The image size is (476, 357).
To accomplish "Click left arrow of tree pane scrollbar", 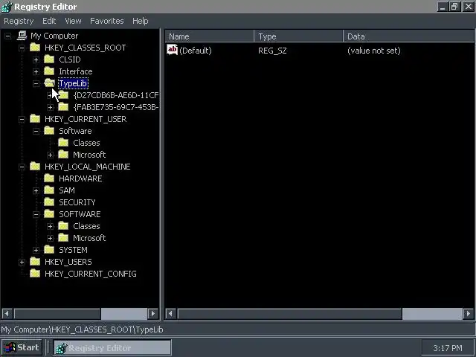I will tap(7, 313).
